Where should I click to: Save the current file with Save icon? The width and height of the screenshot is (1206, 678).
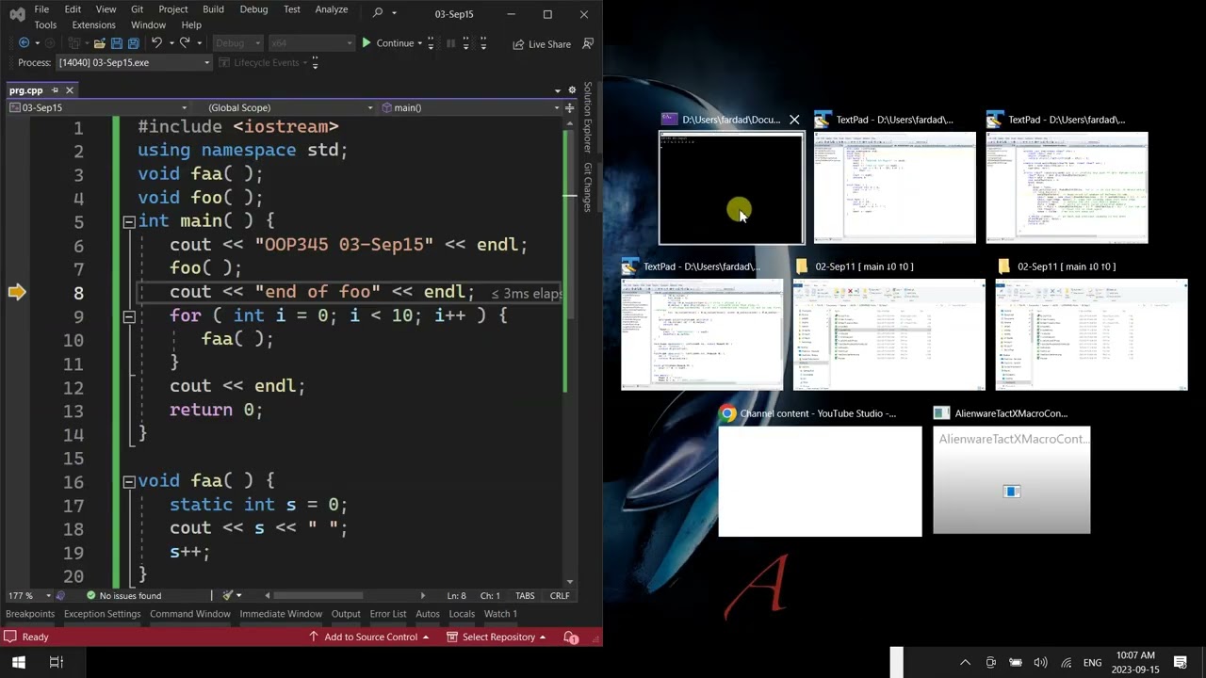pos(116,43)
